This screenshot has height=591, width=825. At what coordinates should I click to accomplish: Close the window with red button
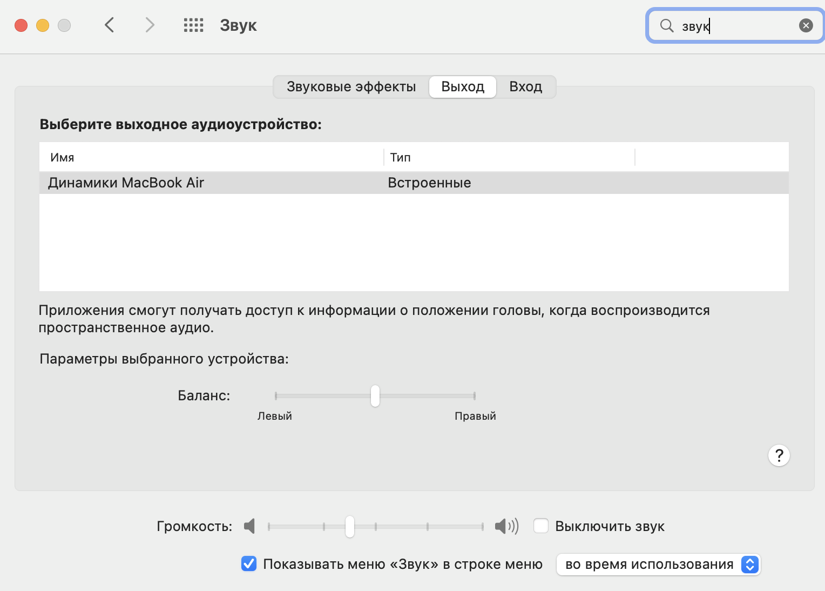[21, 25]
